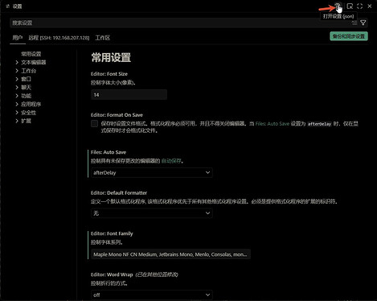Expand the 文本编辑器 chevron
The image size is (377, 301).
pos(17,62)
